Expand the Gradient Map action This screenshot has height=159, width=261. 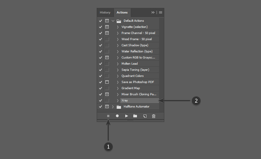point(118,88)
